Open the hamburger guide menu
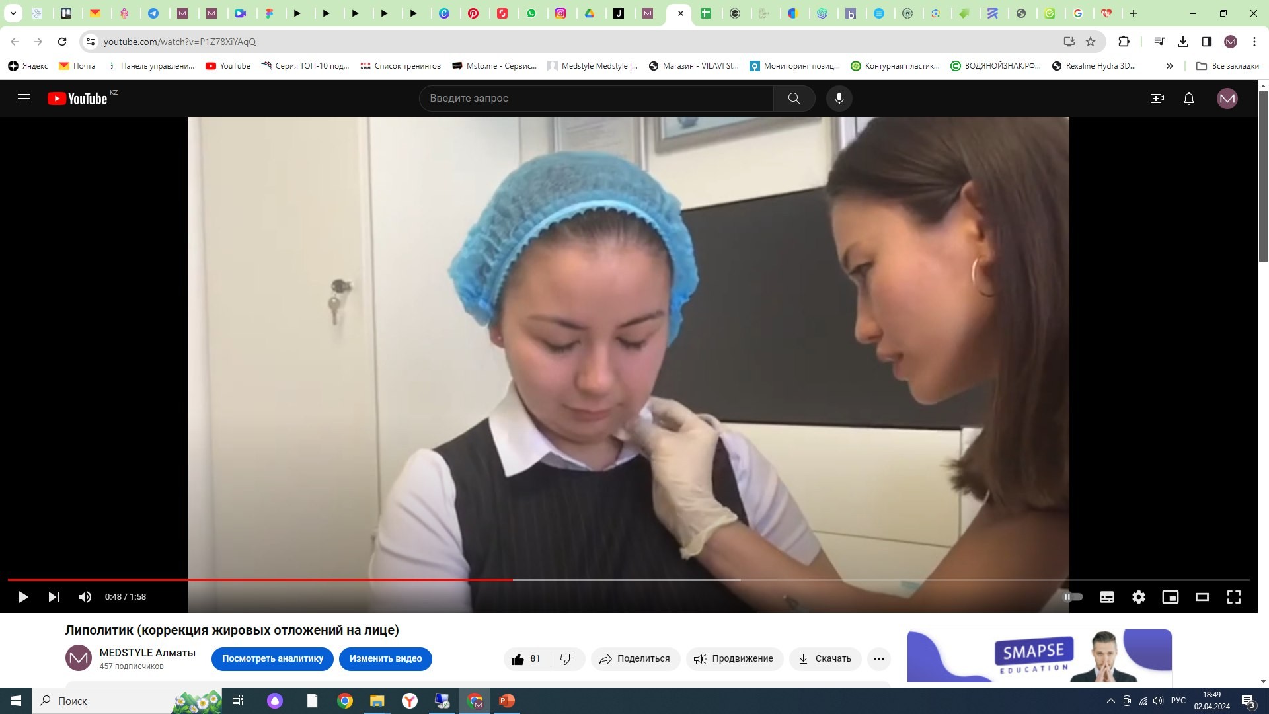 click(23, 98)
